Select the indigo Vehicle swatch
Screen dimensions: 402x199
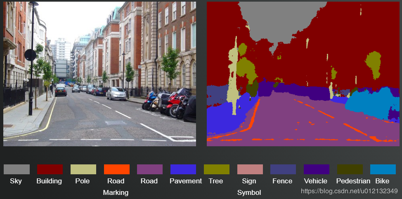point(317,169)
